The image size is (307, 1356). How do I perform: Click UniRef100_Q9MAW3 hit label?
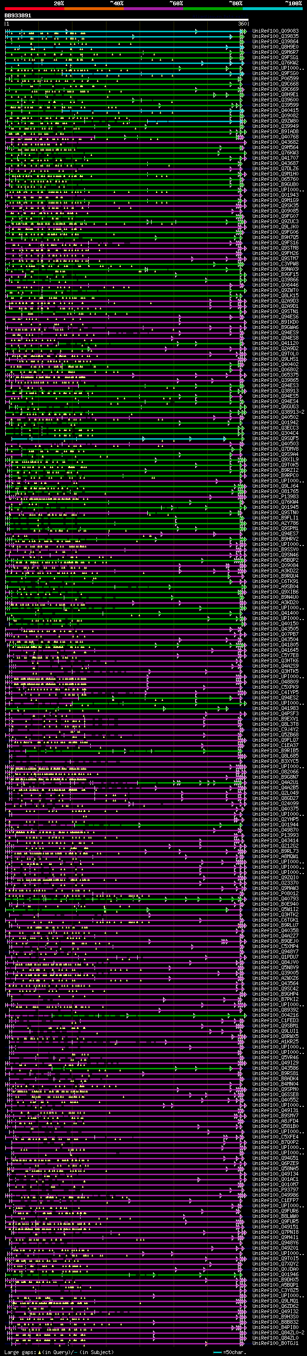[x=275, y=888]
